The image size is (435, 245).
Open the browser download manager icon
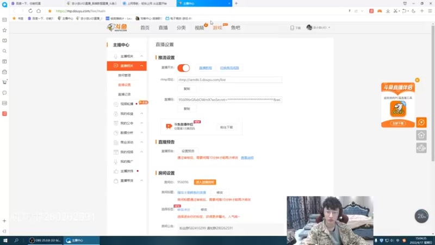[388, 11]
